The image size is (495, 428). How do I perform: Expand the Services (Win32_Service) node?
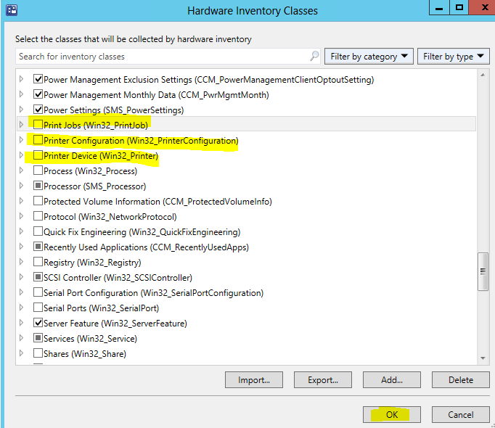(21, 339)
